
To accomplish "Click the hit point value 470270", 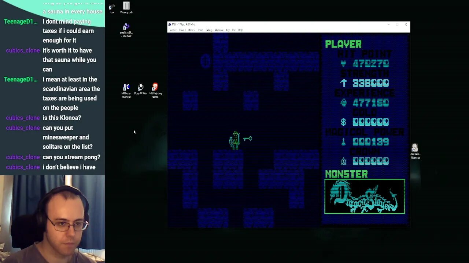I will (x=371, y=64).
